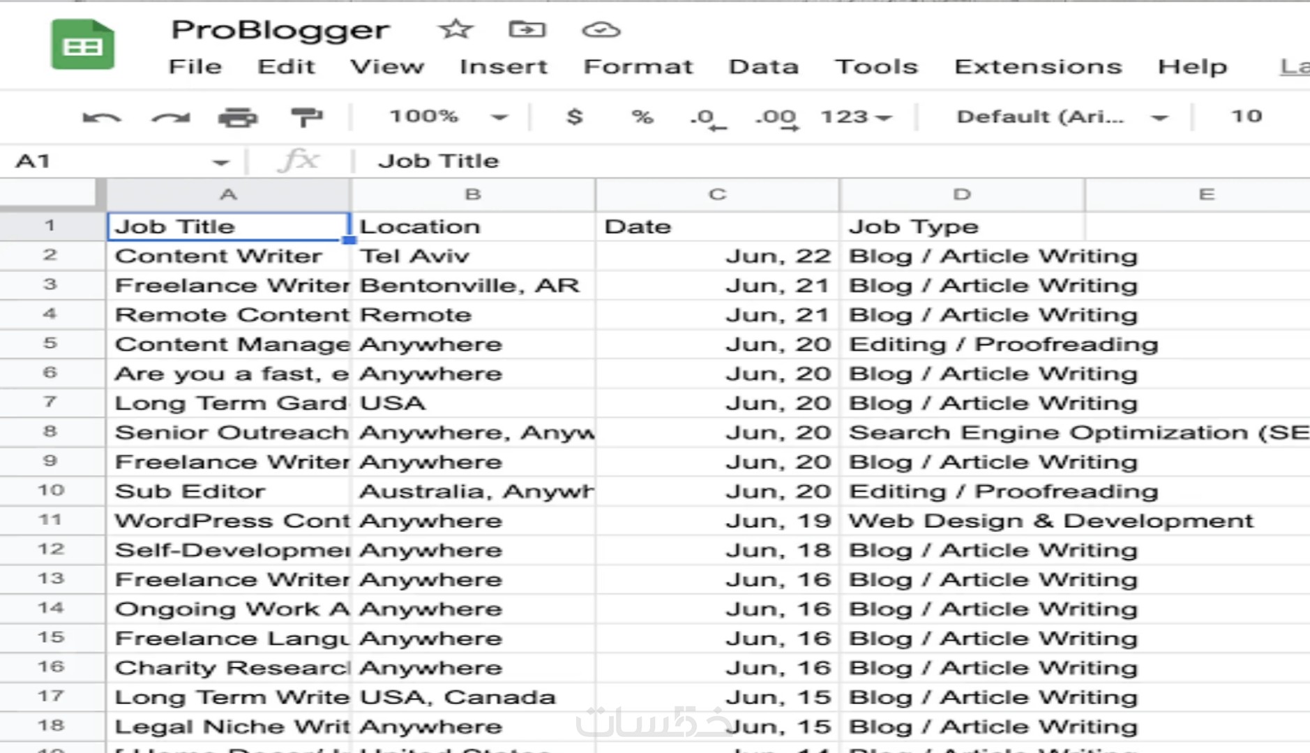Select the Jun, 19 date cell
Image resolution: width=1310 pixels, height=753 pixels.
coord(718,521)
